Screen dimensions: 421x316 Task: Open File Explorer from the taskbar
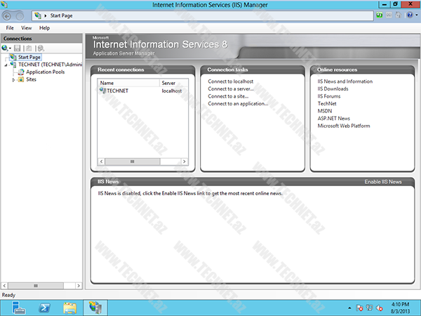tap(69, 308)
